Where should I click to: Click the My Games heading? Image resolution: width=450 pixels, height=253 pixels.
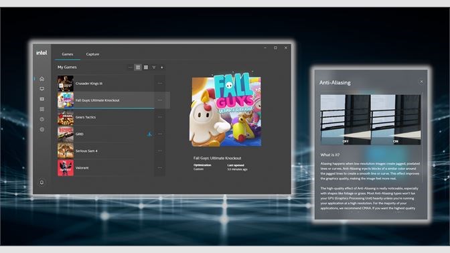point(67,67)
